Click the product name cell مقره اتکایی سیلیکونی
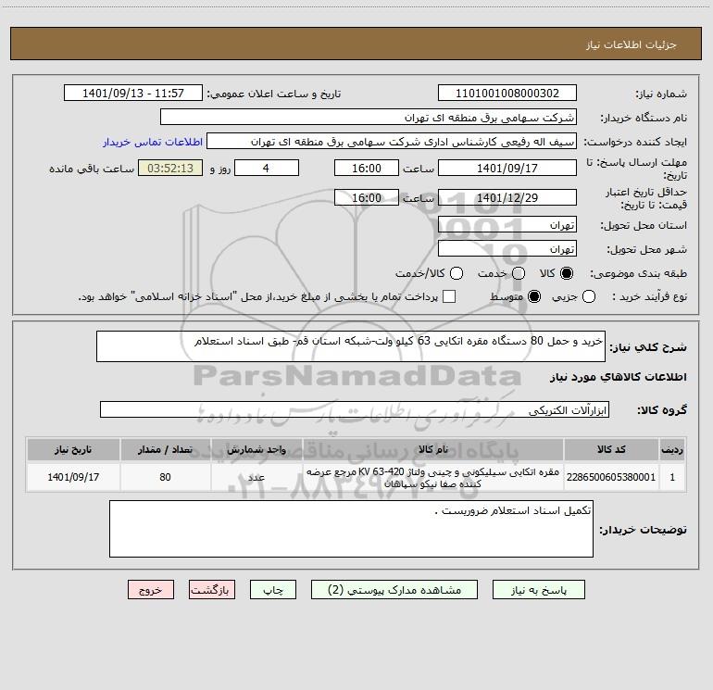The height and width of the screenshot is (690, 713). (433, 477)
